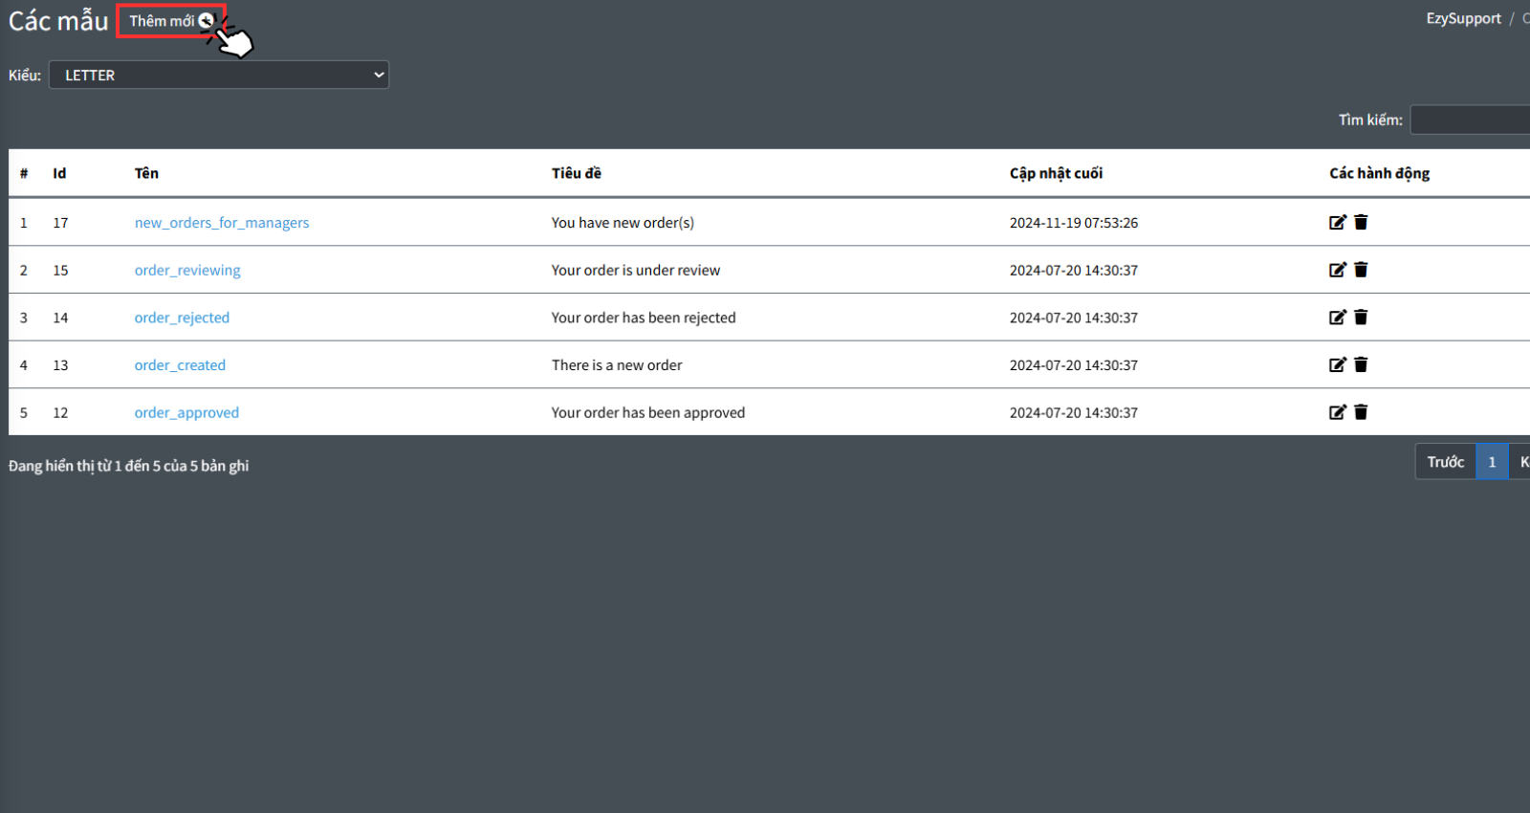The height and width of the screenshot is (813, 1530).
Task: Delete order_rejected using its trash icon
Action: click(x=1361, y=318)
